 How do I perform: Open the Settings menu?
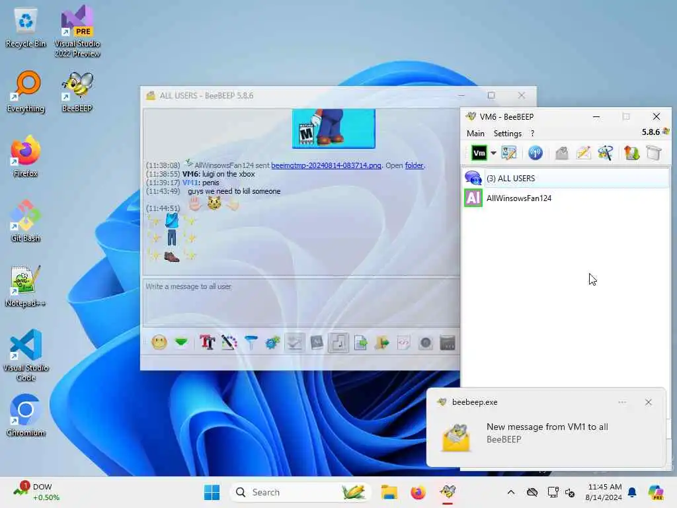click(507, 134)
